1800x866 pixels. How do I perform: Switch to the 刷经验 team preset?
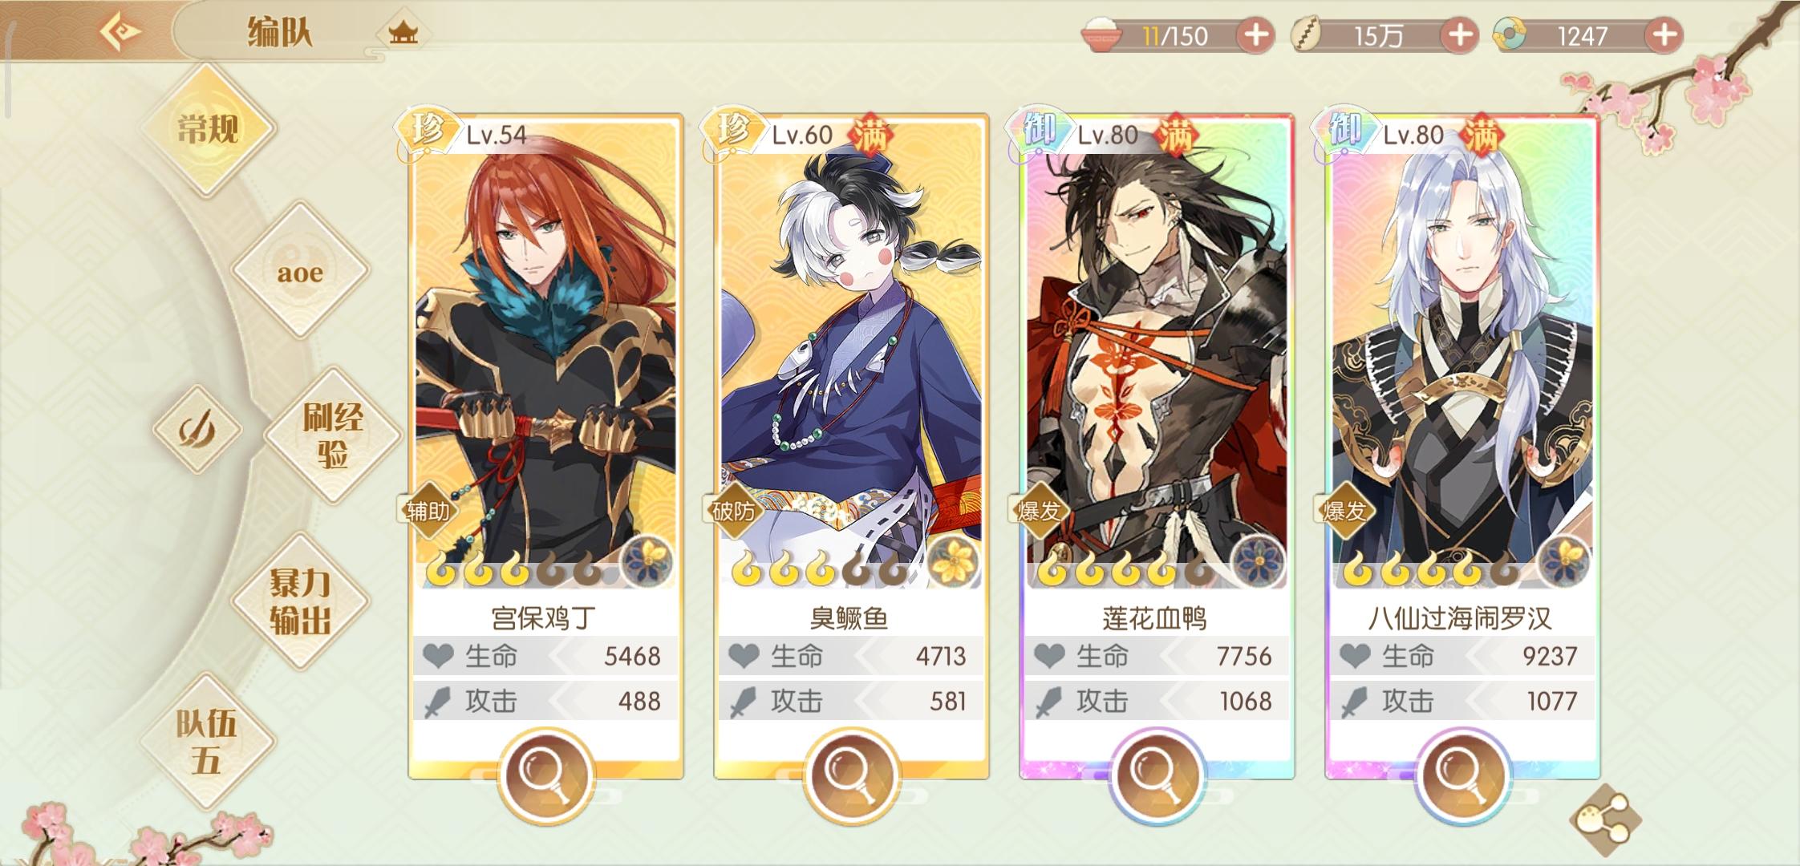(332, 435)
